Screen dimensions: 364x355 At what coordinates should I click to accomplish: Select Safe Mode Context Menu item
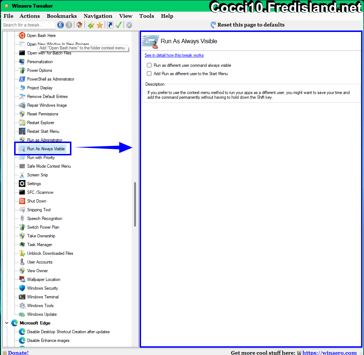[49, 166]
